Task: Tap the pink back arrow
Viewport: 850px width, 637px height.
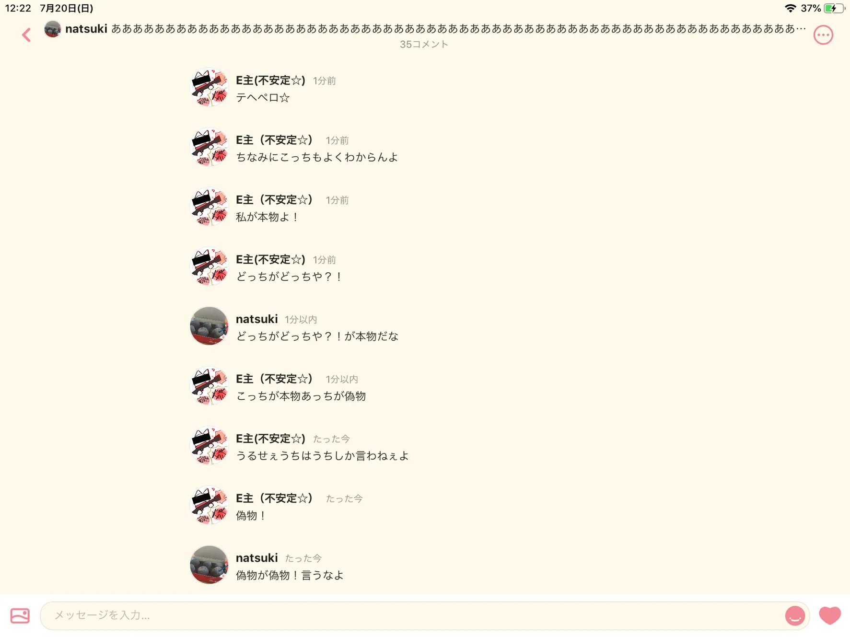Action: click(26, 35)
